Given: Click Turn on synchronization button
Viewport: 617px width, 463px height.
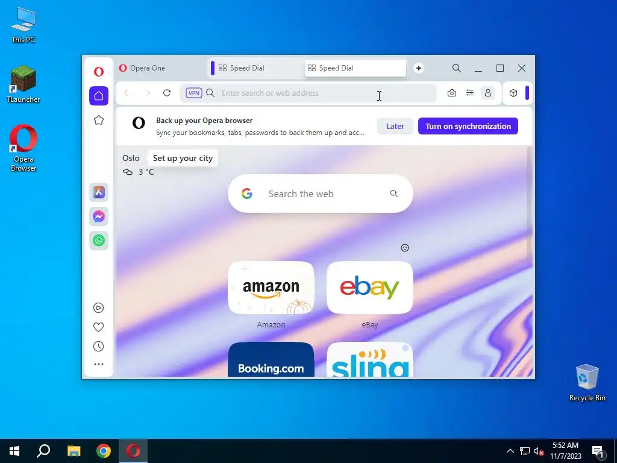Looking at the screenshot, I should 468,127.
